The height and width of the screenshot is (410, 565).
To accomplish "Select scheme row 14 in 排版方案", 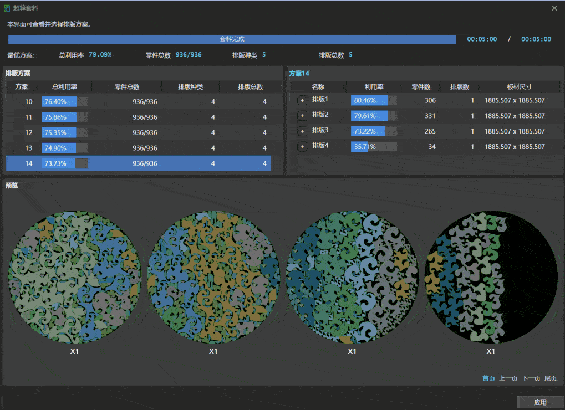I will pos(139,163).
